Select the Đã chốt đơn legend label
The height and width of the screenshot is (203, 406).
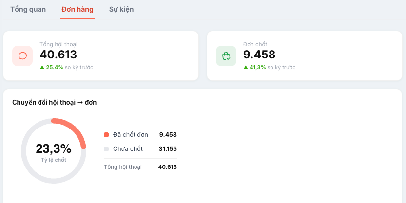[x=131, y=135]
